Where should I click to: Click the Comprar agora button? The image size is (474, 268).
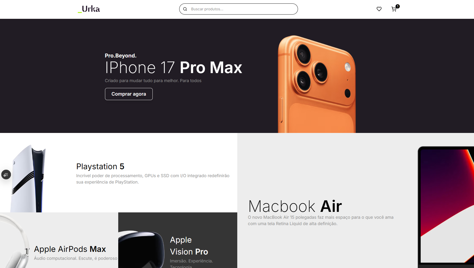point(129,94)
